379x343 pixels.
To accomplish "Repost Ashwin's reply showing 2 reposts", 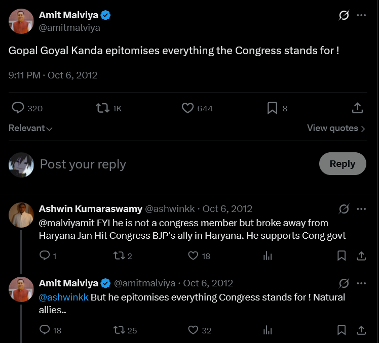I will click(x=123, y=256).
